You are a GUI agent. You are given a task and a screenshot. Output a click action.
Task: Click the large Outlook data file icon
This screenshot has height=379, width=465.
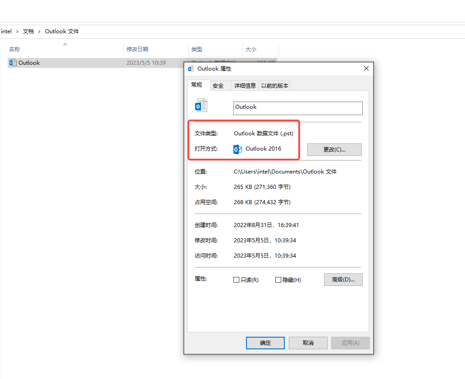coord(201,105)
